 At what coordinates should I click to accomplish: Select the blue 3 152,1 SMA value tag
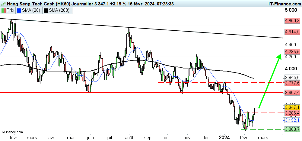[292, 120]
